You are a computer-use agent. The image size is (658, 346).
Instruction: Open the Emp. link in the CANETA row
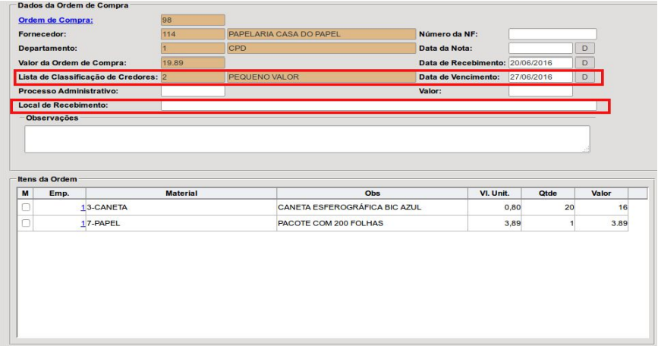(82, 207)
